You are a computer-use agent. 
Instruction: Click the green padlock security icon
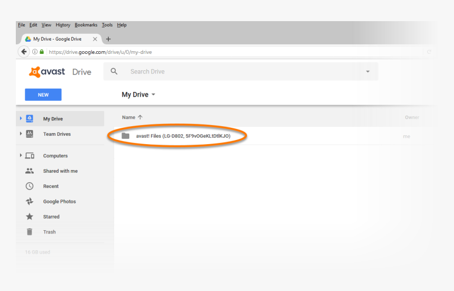click(x=42, y=52)
